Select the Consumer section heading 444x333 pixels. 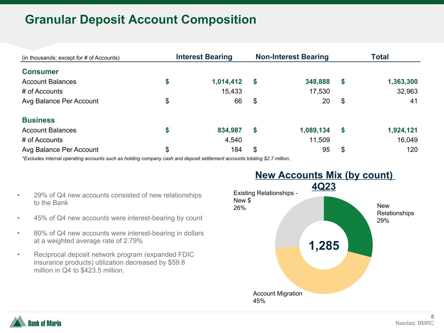(40, 72)
